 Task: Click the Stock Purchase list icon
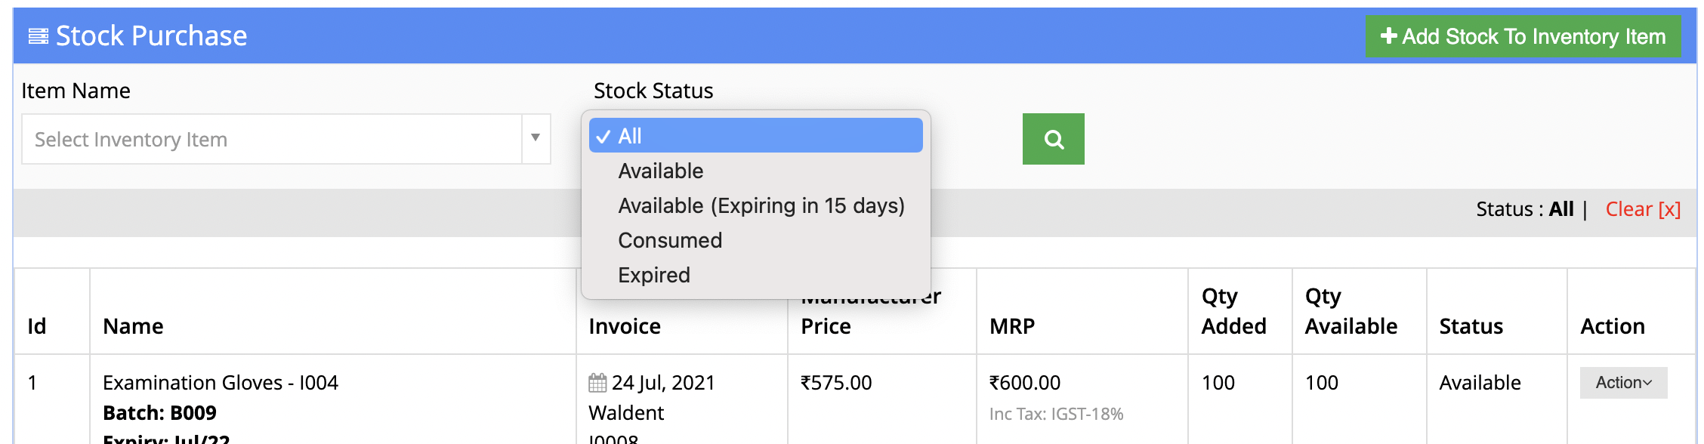[x=39, y=36]
